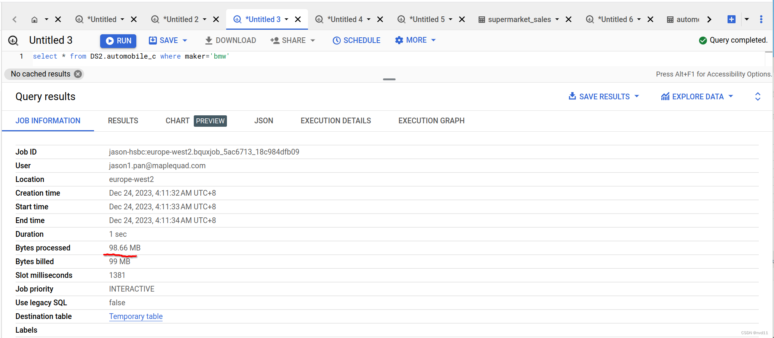Open dropdown for *Untitled 6 tab
This screenshot has width=774, height=338.
pyautogui.click(x=639, y=19)
